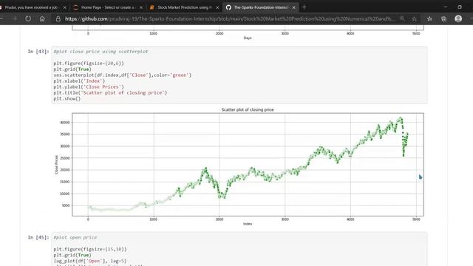Click the github.com address bar URL
The width and height of the screenshot is (473, 266).
click(x=230, y=18)
